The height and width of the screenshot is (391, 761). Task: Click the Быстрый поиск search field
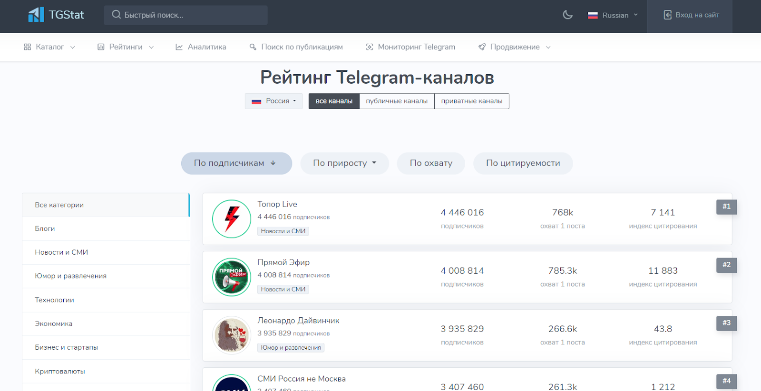(185, 15)
